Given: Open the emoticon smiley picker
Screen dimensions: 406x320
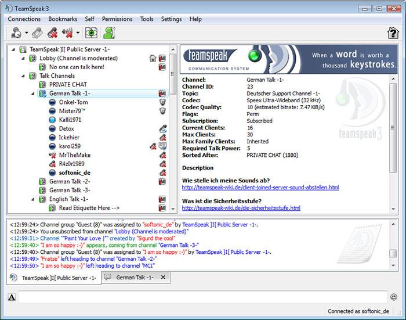Looking at the screenshot, I should (x=394, y=297).
